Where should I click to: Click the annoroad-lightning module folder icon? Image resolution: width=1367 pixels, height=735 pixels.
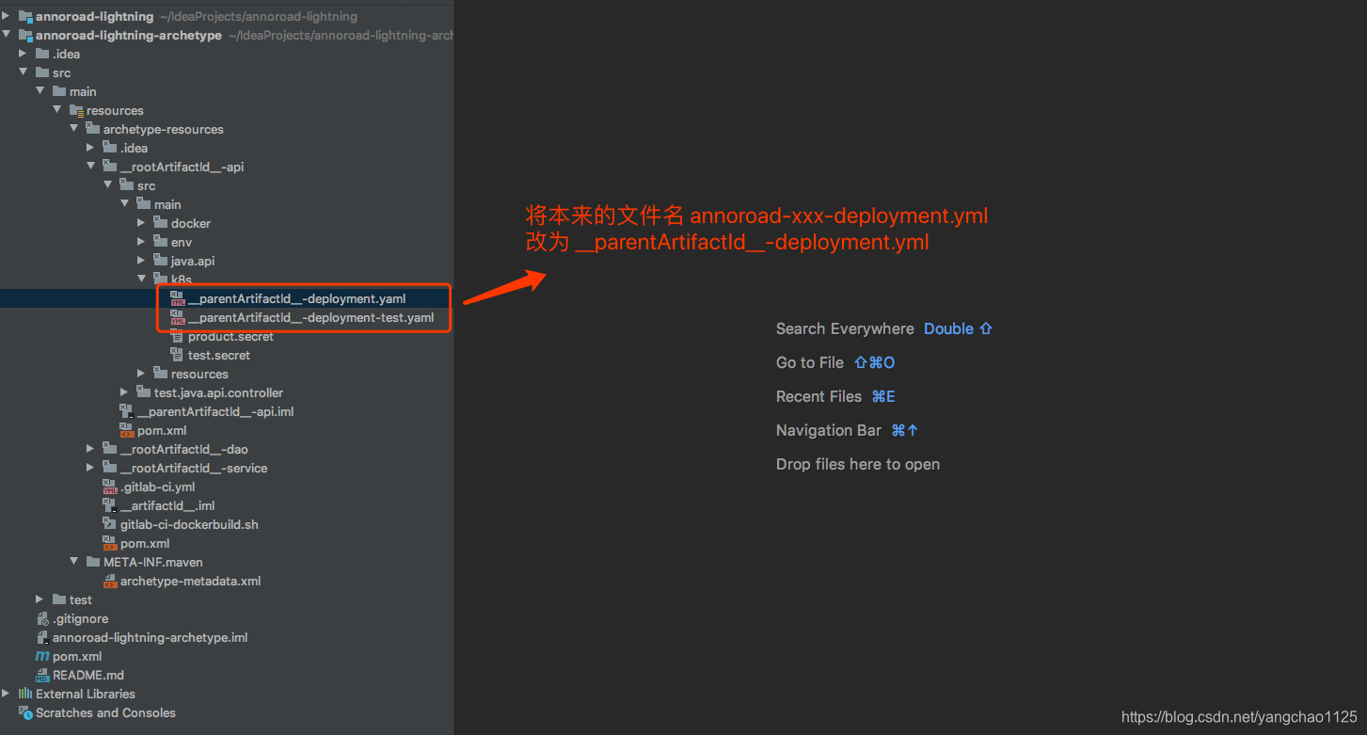pyautogui.click(x=25, y=16)
